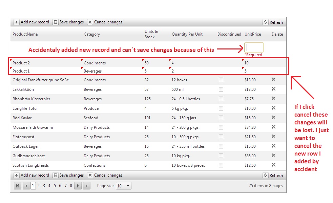The image size is (333, 203).
Task: Delete the Röd Kaviar row
Action: (273, 118)
